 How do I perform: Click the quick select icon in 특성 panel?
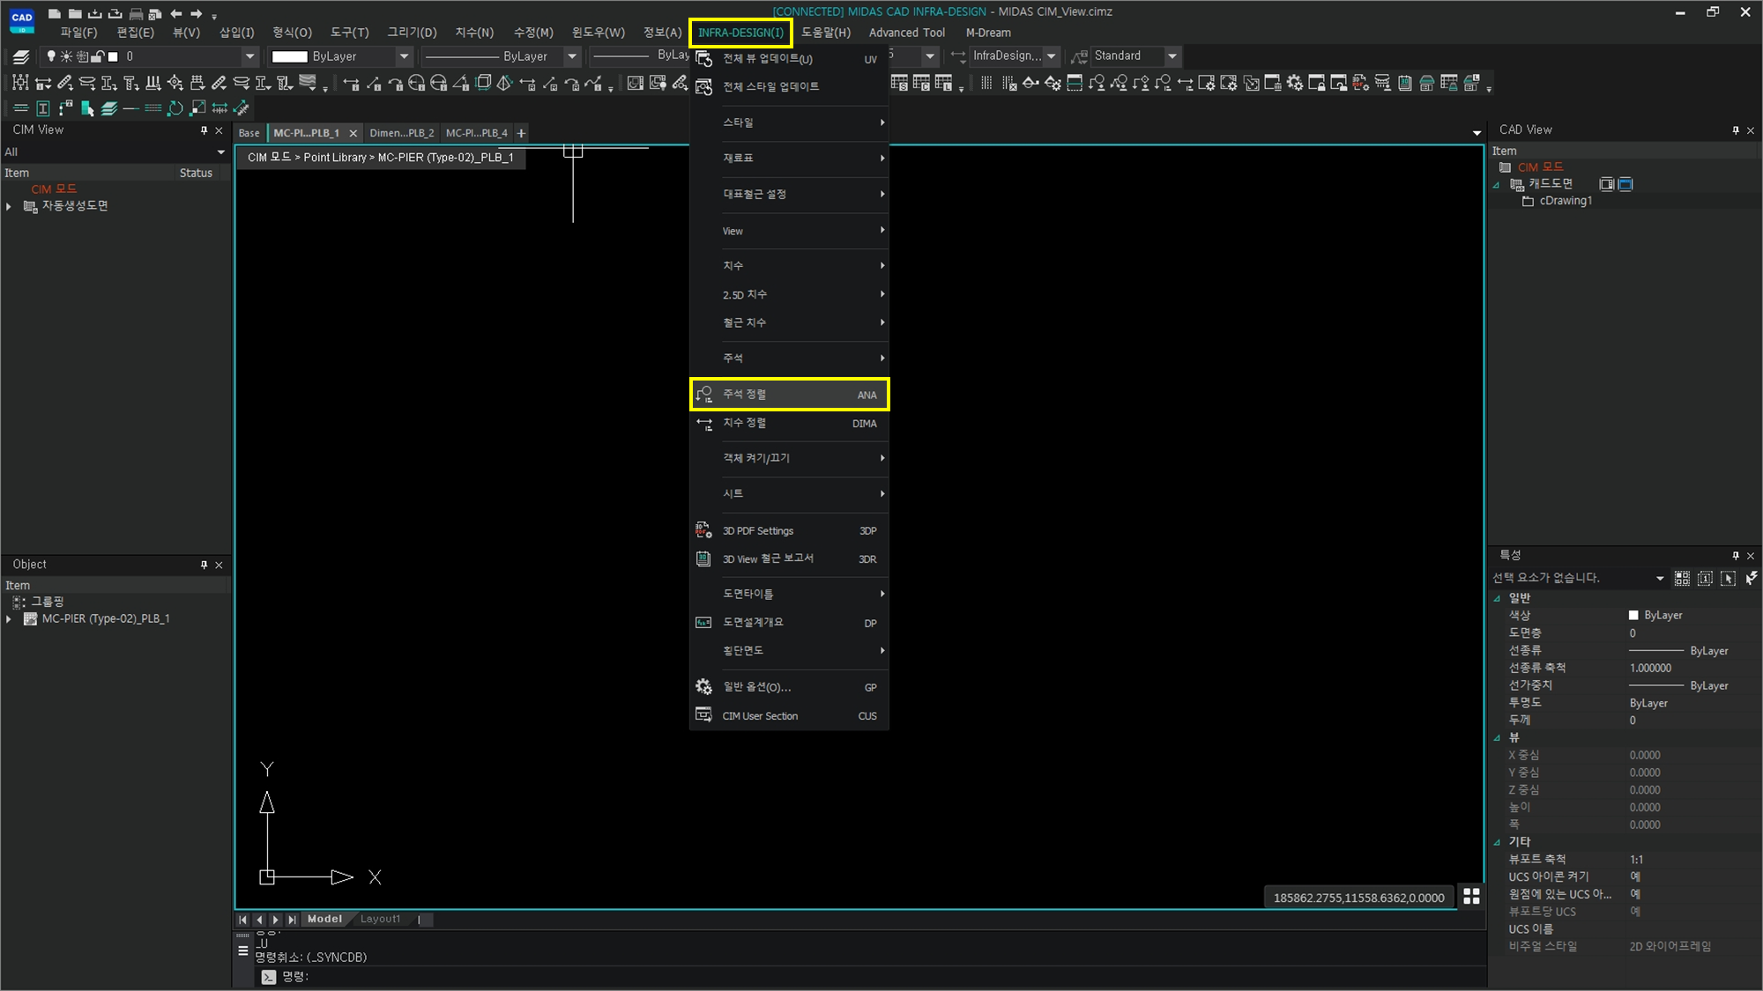click(x=1751, y=578)
